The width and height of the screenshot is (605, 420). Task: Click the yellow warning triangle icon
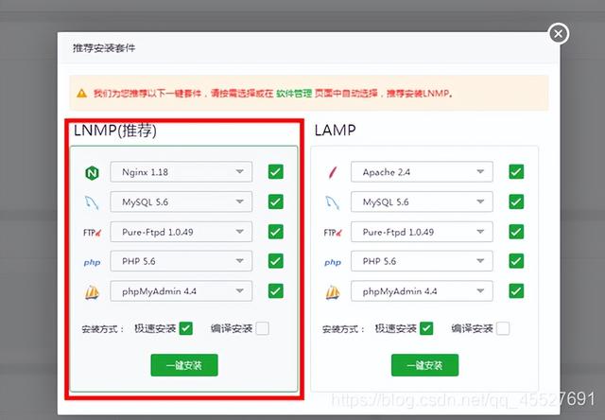coord(82,93)
